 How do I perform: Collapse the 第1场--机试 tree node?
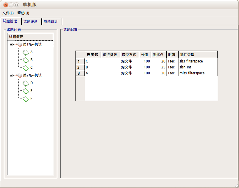coord(11,45)
